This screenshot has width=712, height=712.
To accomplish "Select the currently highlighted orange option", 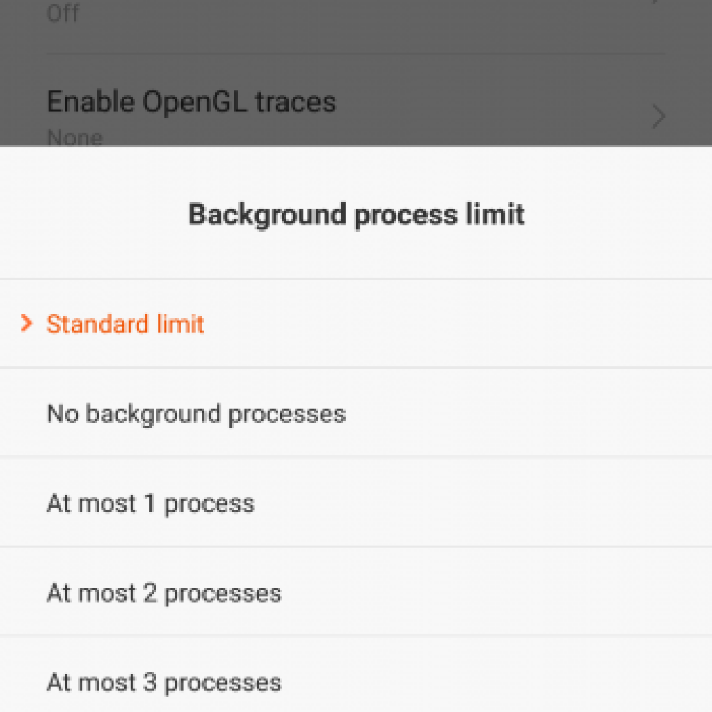I will 125,324.
